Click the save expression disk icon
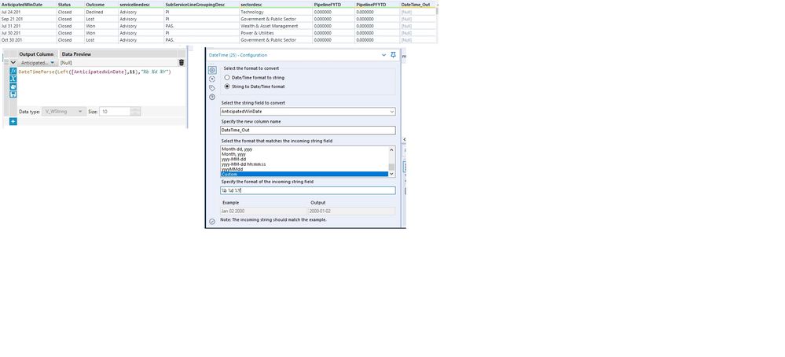785x357 pixels. click(13, 94)
